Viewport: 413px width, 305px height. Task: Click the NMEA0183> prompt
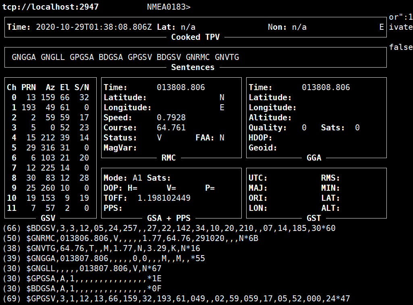click(x=169, y=7)
